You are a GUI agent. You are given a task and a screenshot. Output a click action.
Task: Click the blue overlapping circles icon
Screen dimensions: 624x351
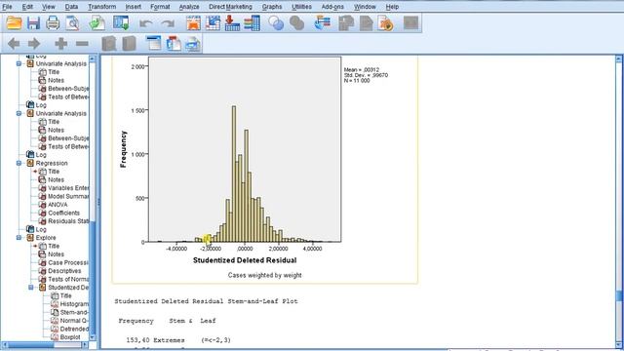pyautogui.click(x=276, y=23)
